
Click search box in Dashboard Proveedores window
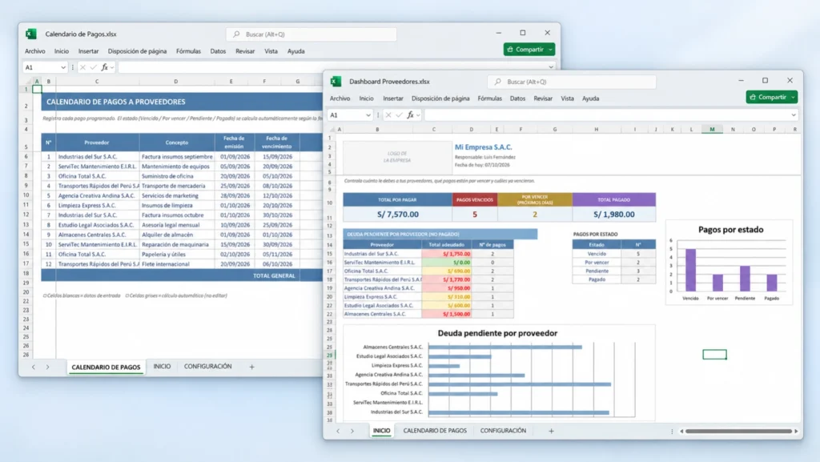pyautogui.click(x=572, y=82)
